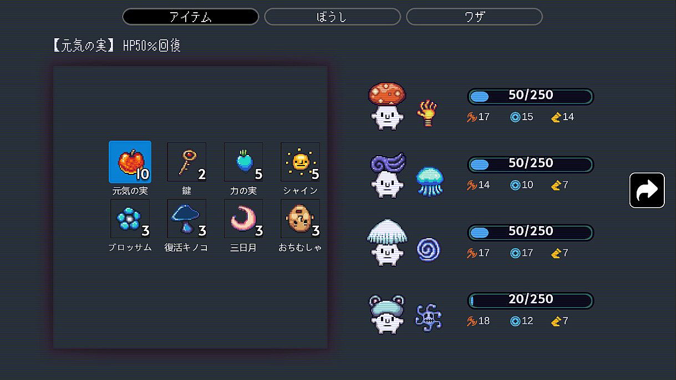Choose the 三日月 crescent moon item

coord(243,218)
